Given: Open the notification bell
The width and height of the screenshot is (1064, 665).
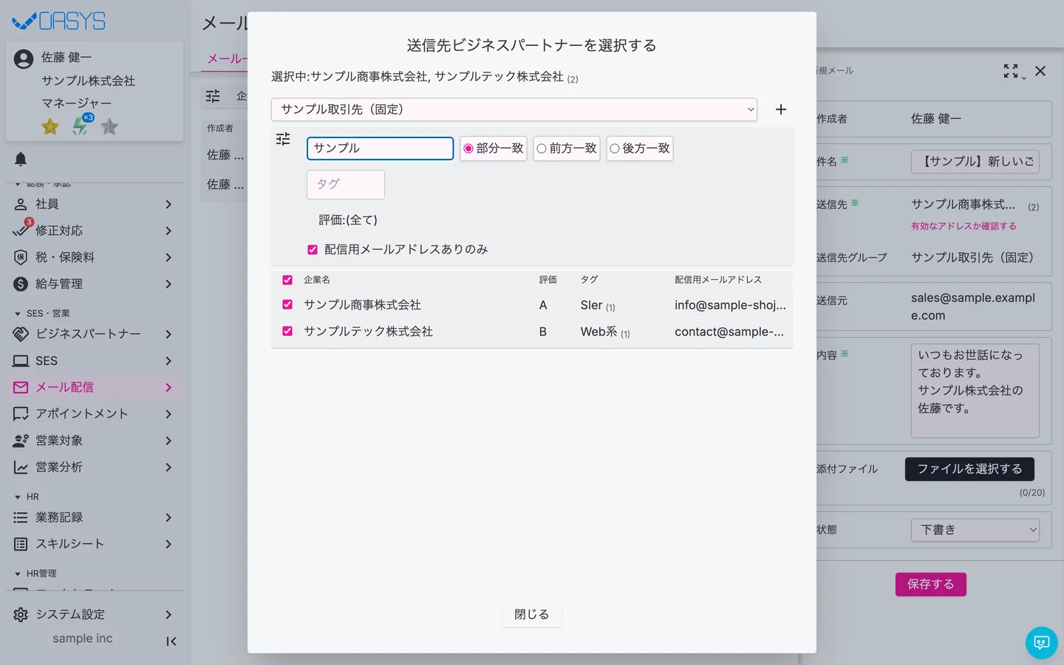Looking at the screenshot, I should [x=21, y=159].
